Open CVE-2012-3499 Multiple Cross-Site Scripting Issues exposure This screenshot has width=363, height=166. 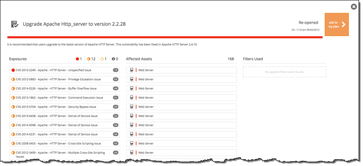64,154
